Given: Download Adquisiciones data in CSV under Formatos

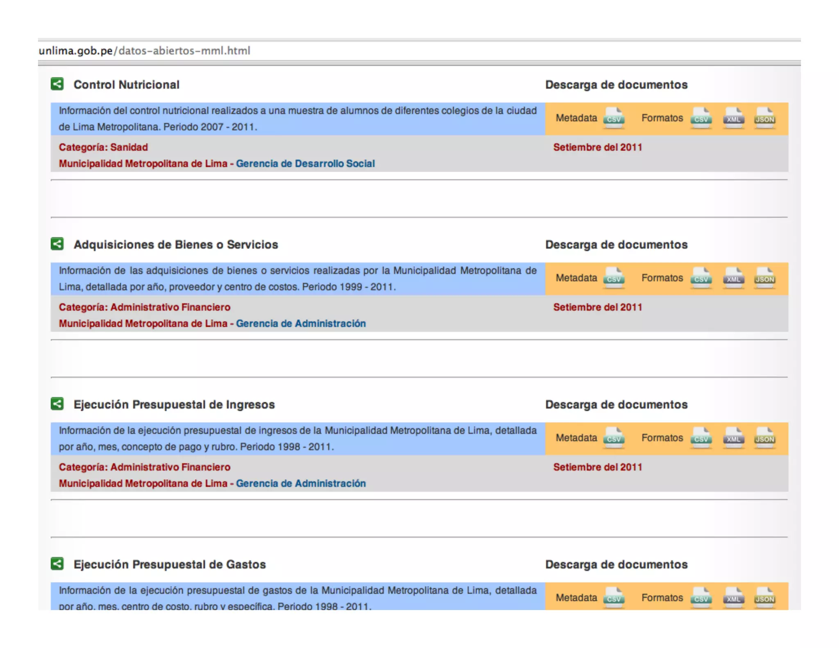Looking at the screenshot, I should point(701,278).
